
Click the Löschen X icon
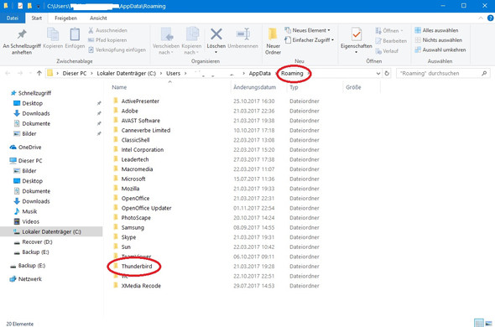pyautogui.click(x=216, y=34)
